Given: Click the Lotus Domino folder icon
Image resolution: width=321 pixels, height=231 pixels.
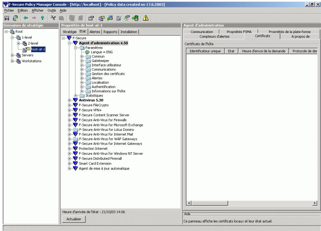Looking at the screenshot, I should tap(76, 130).
